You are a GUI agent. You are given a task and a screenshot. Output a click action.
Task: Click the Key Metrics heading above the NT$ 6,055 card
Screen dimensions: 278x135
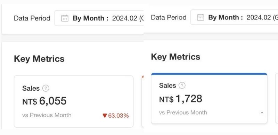39,59
